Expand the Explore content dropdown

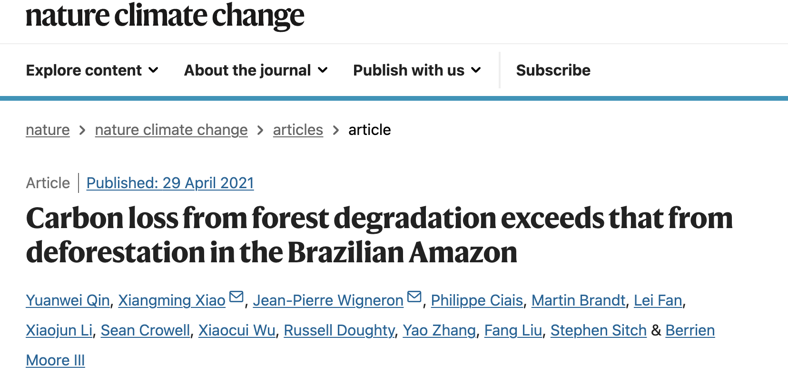pyautogui.click(x=92, y=70)
